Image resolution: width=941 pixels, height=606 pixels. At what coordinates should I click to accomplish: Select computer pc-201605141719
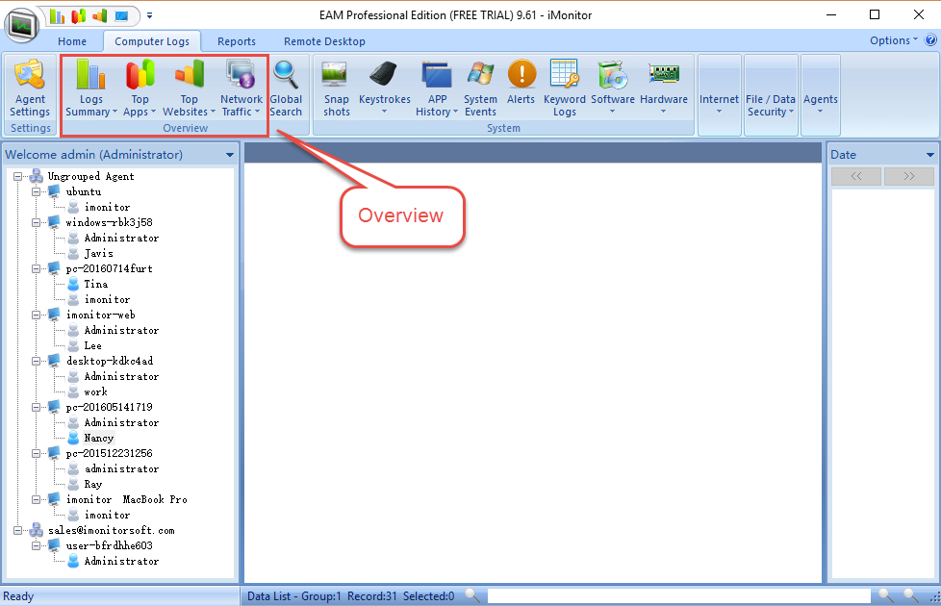tap(110, 408)
